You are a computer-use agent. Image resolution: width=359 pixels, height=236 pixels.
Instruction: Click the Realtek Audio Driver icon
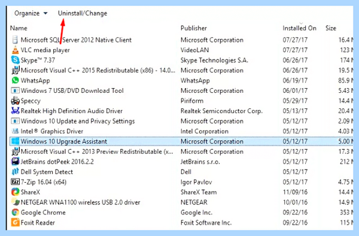tap(15, 111)
